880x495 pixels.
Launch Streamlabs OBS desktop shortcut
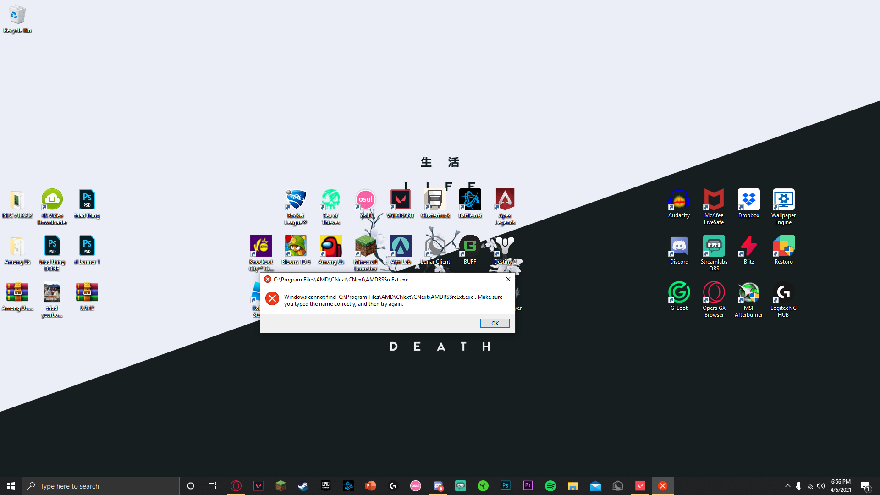tap(714, 253)
